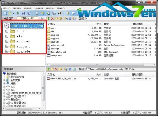Expand the boot folder in disc tree

7,31
